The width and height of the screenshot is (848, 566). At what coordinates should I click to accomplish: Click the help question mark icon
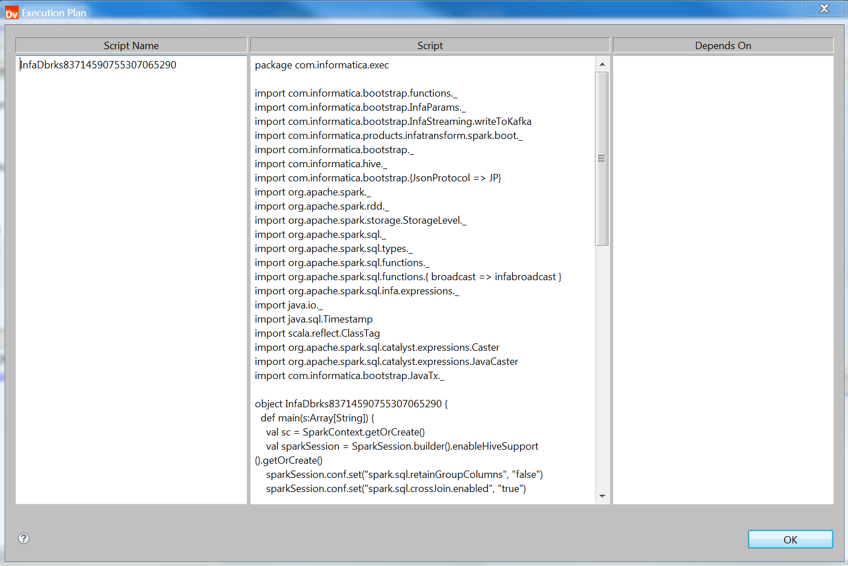(x=24, y=538)
